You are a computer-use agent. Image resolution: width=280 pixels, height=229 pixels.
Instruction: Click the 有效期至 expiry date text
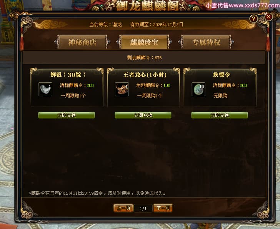tap(157, 25)
